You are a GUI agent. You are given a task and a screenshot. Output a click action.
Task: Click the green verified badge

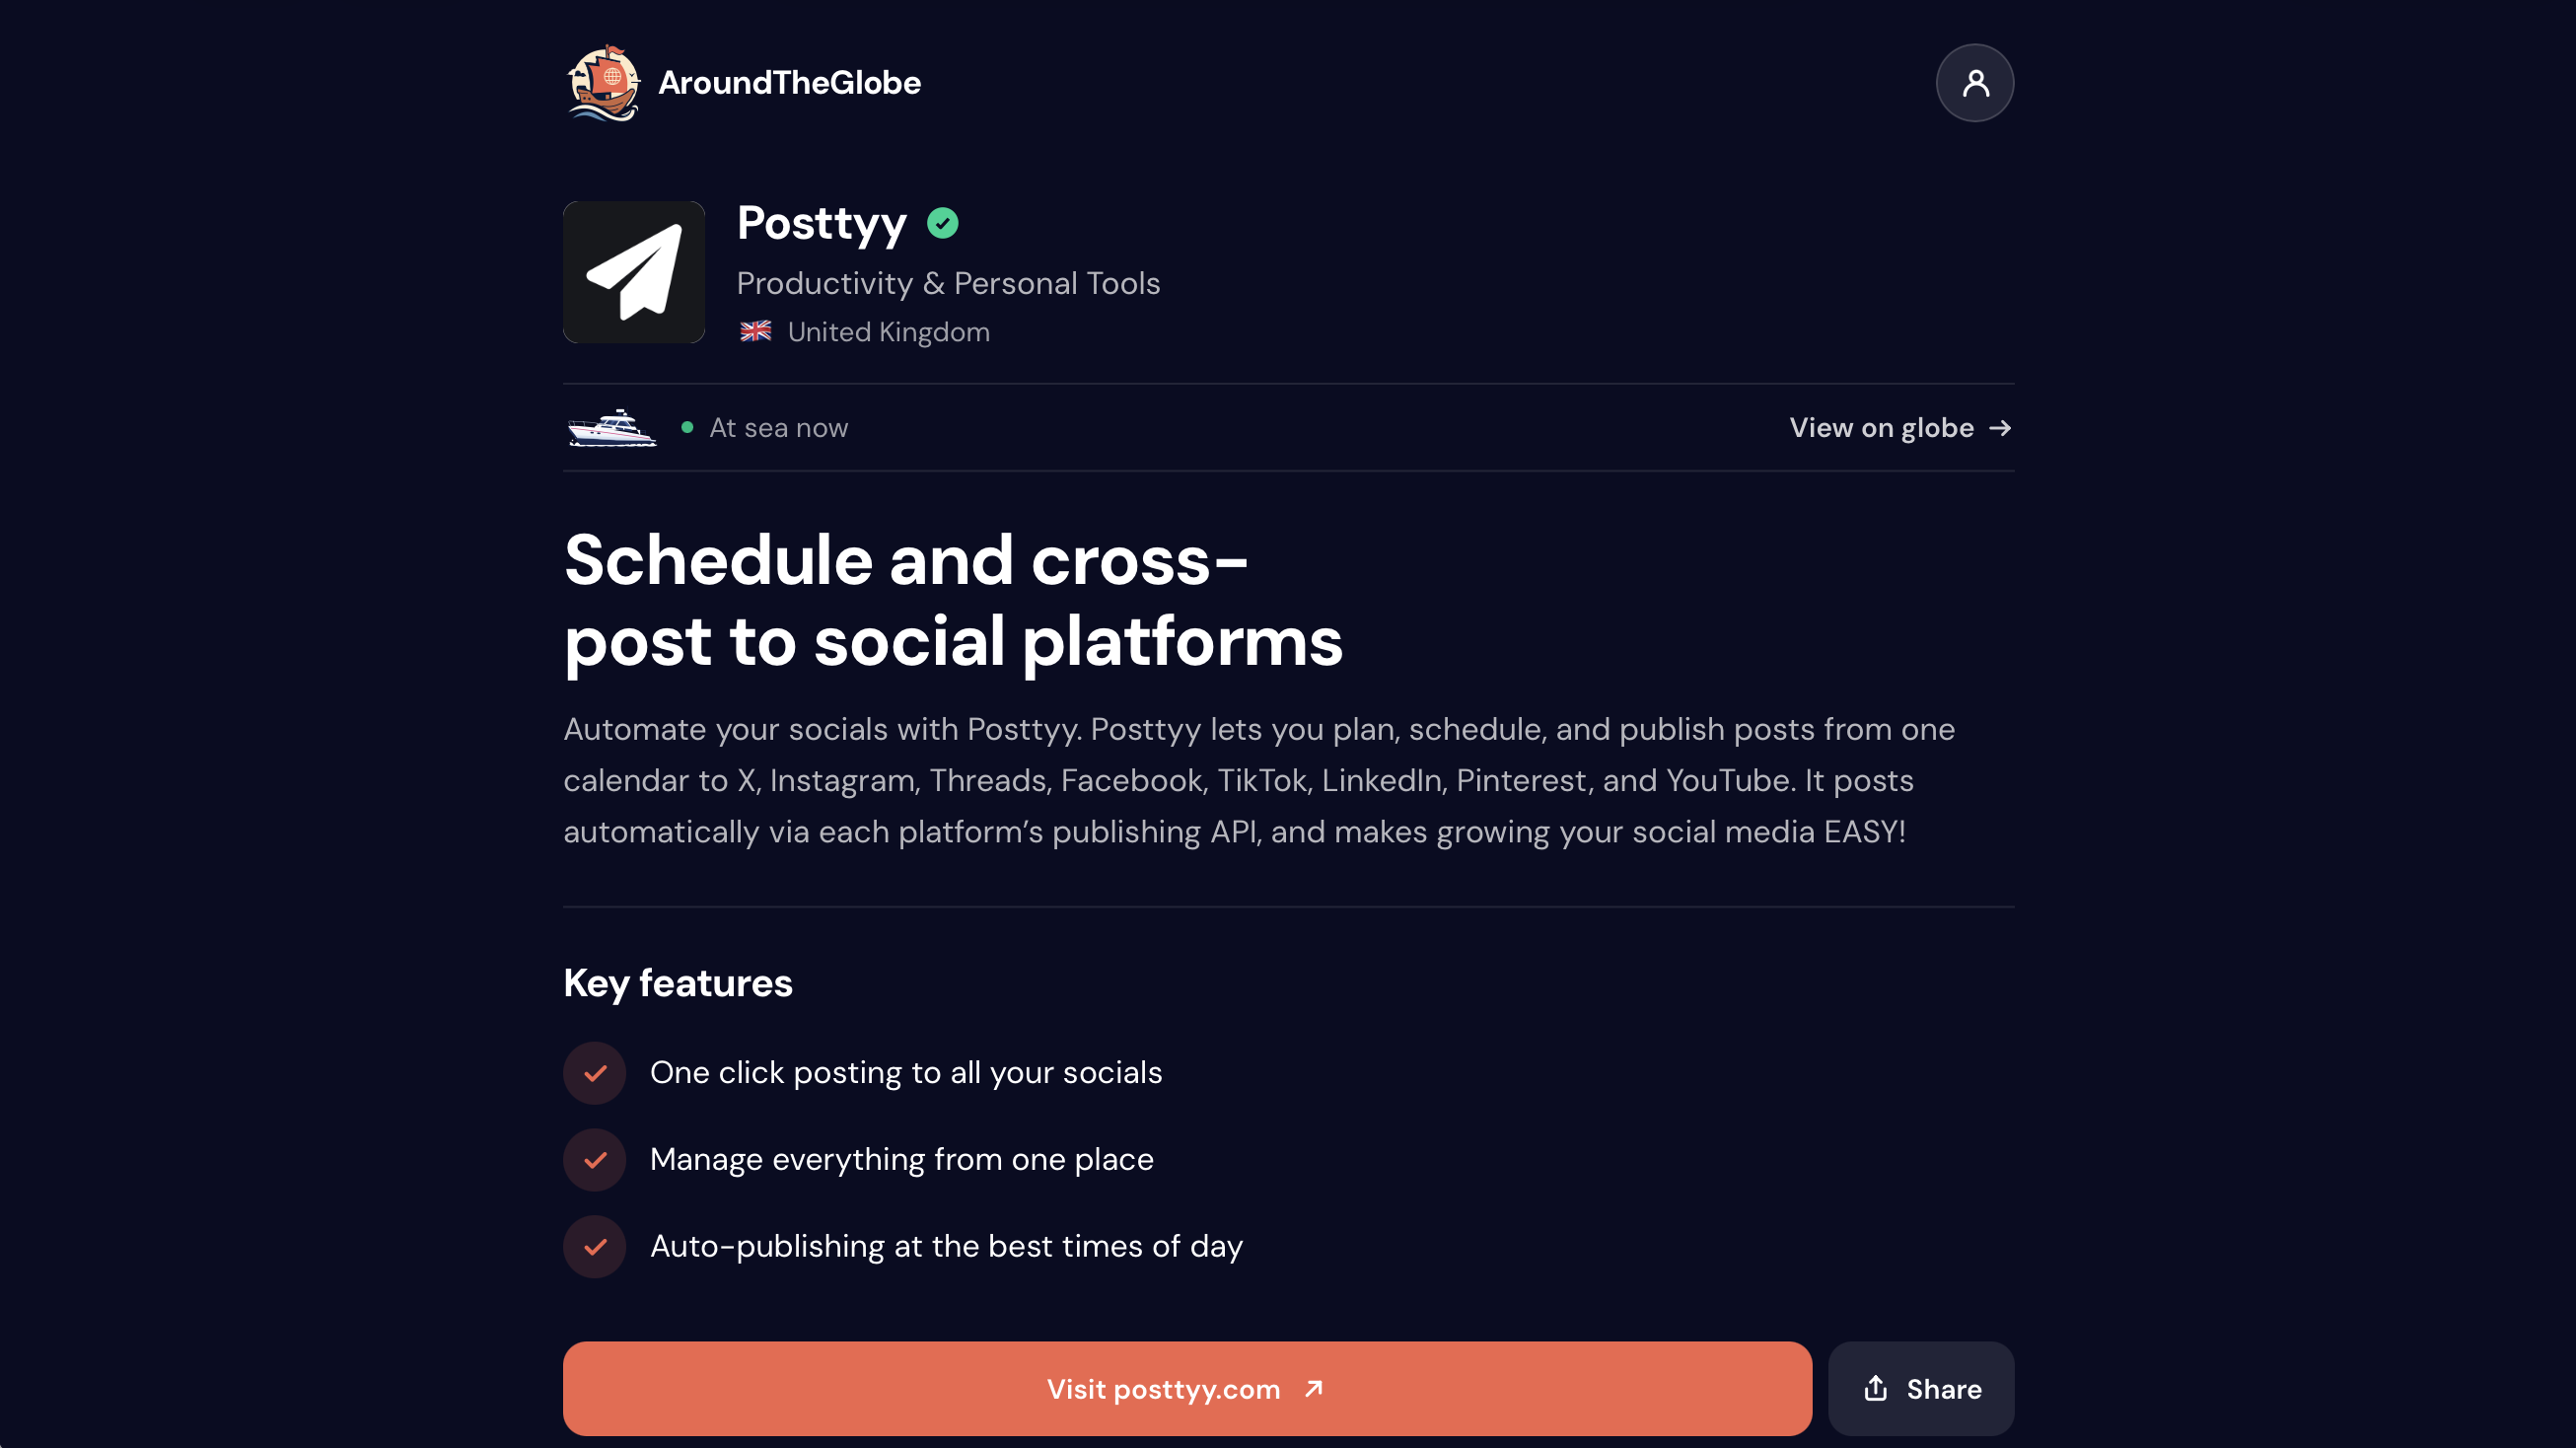click(942, 223)
